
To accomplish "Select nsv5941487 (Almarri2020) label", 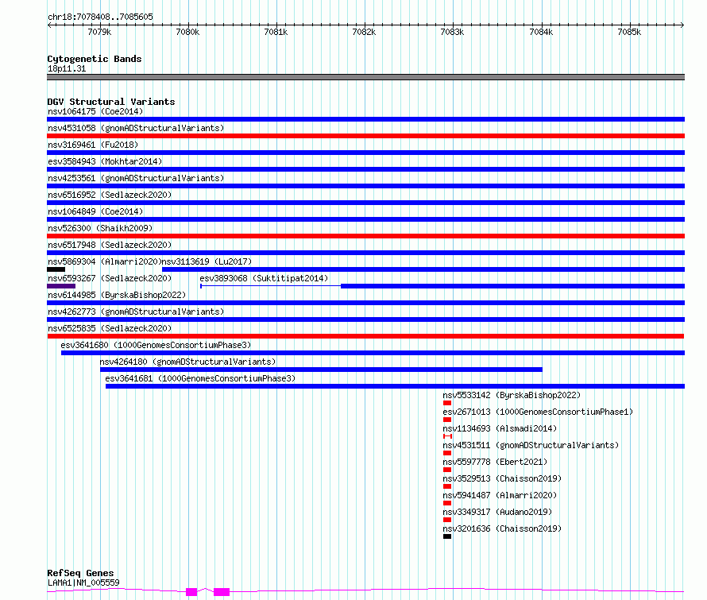I will 500,495.
